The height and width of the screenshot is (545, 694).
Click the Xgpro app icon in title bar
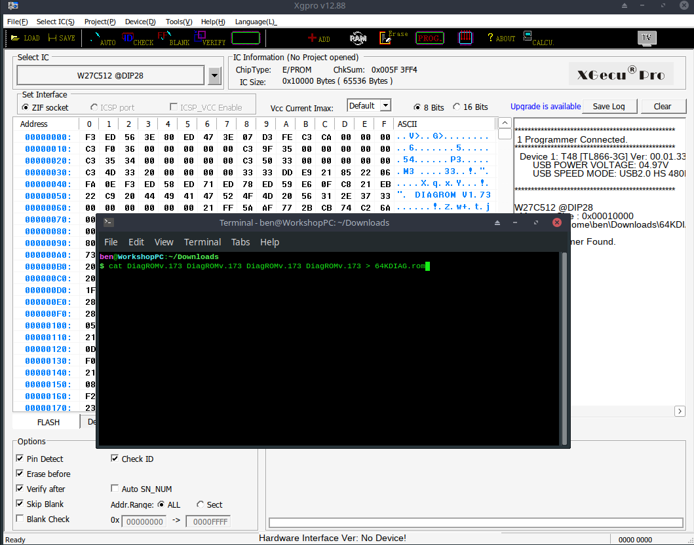coord(13,6)
